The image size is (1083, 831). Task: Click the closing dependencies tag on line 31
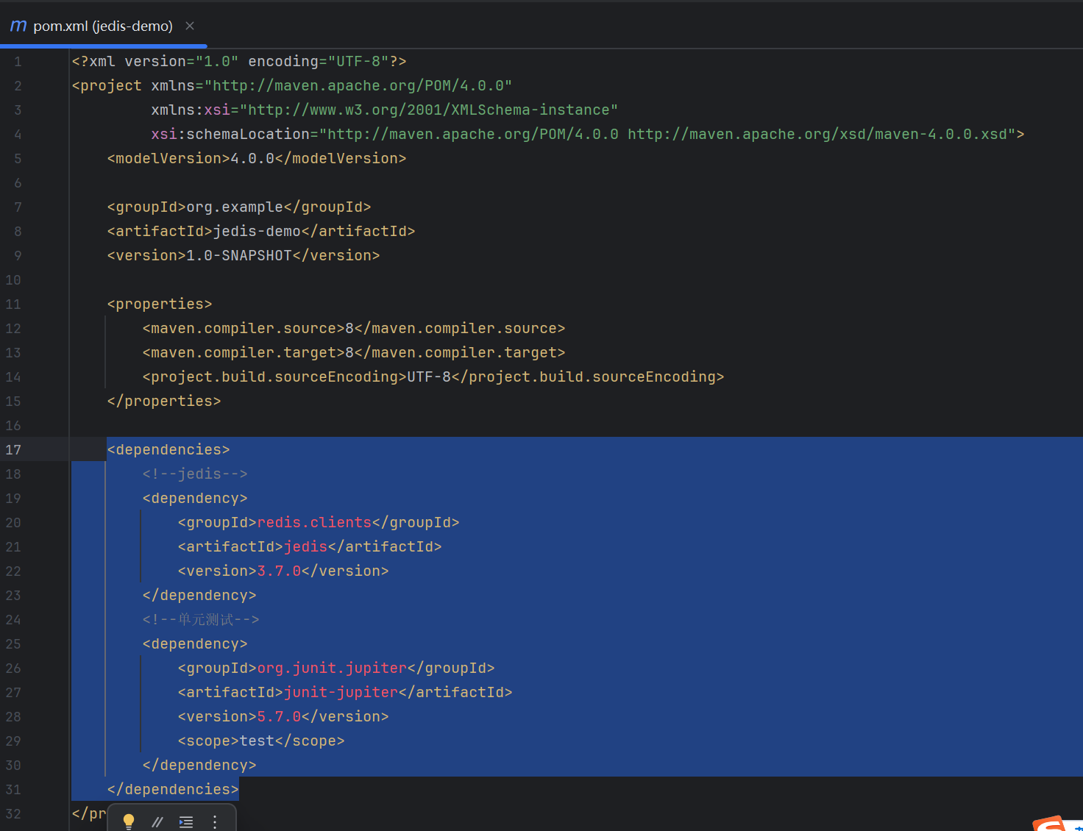(173, 790)
